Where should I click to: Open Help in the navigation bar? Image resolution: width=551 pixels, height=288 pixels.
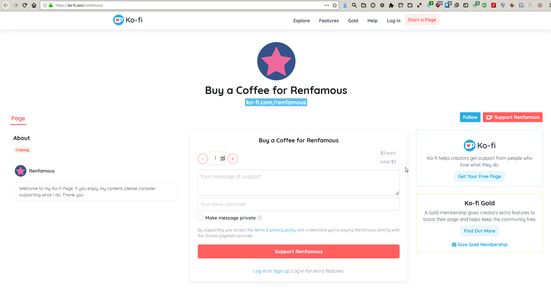pyautogui.click(x=372, y=21)
